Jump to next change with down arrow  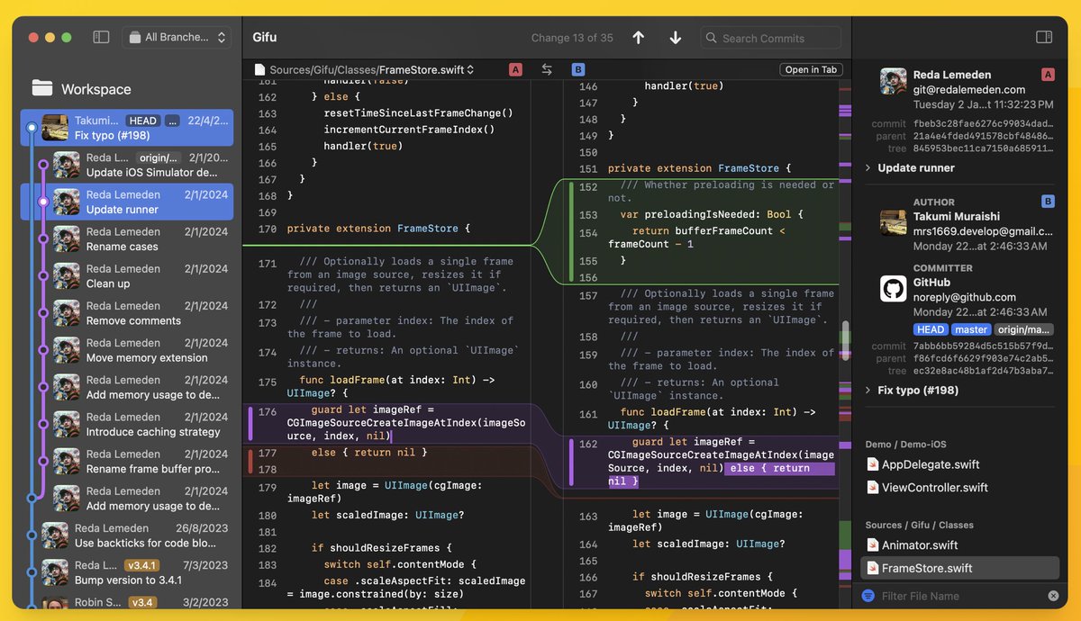pos(676,38)
